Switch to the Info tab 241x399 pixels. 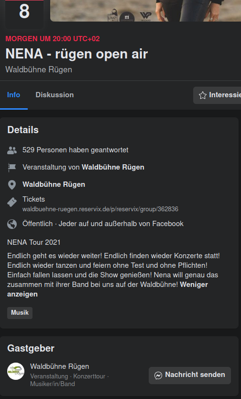[x=14, y=95]
